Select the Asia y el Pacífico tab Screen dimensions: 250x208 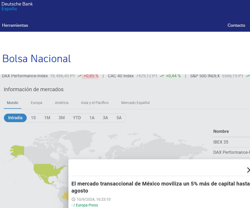coord(95,103)
